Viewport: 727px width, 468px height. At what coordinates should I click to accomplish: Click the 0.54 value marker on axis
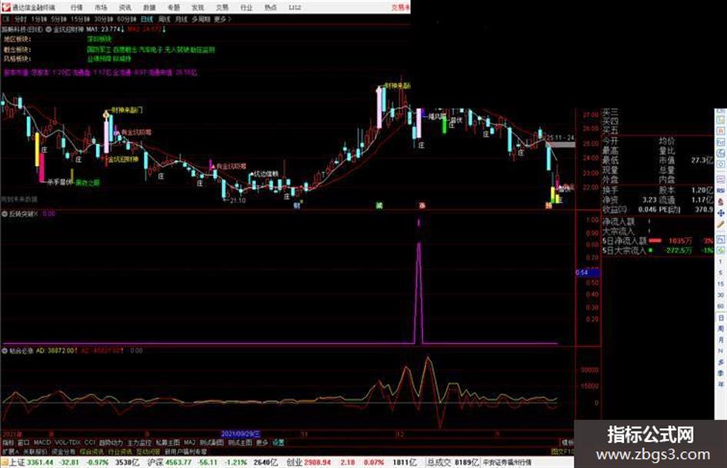(x=588, y=273)
